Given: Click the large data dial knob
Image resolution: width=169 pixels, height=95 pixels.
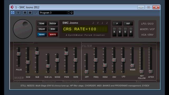Looking at the screenshot, I should point(23,29).
